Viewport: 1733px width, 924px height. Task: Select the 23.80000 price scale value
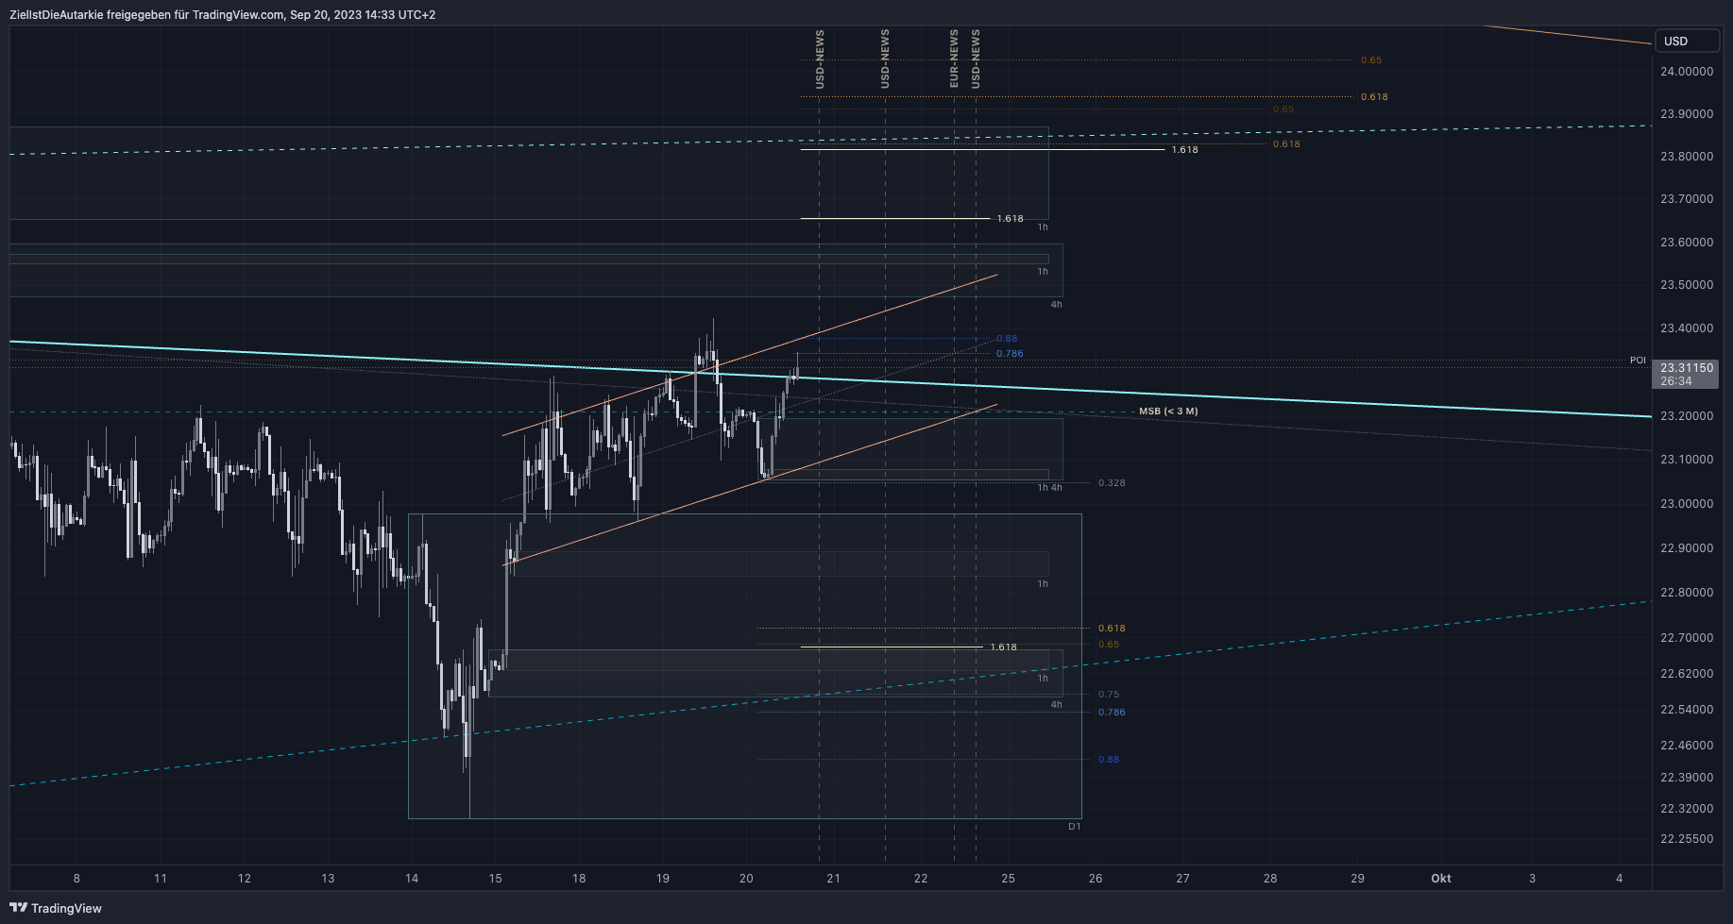[x=1687, y=157]
